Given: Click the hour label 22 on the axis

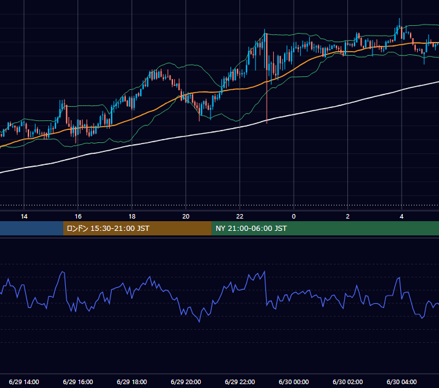Looking at the screenshot, I should [x=240, y=217].
